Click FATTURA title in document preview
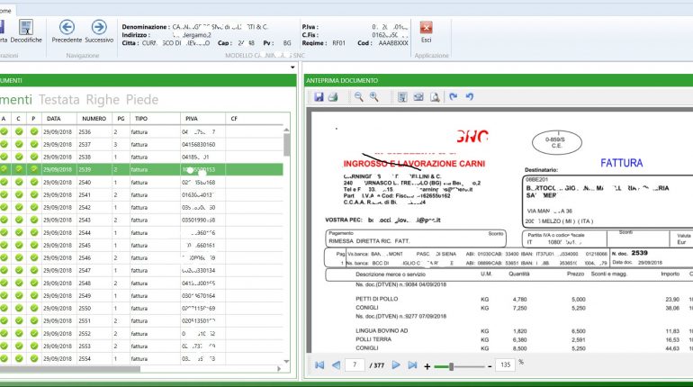The image size is (693, 387). click(621, 163)
